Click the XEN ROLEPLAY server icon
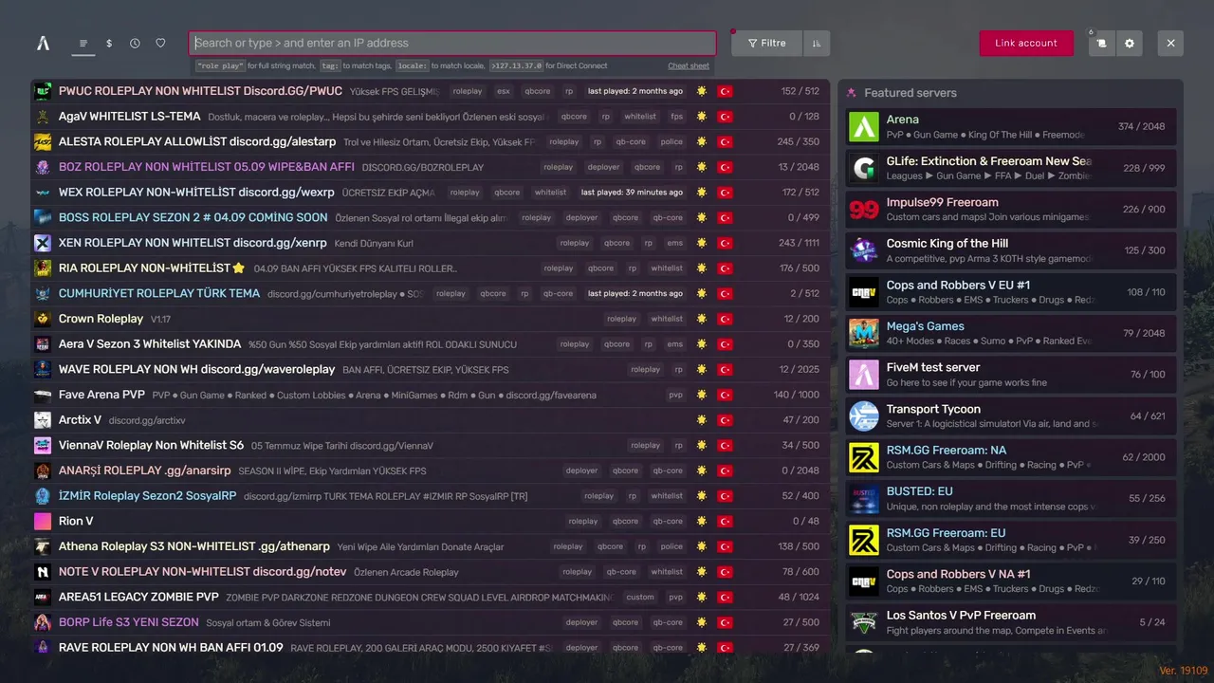The image size is (1214, 683). pos(43,243)
